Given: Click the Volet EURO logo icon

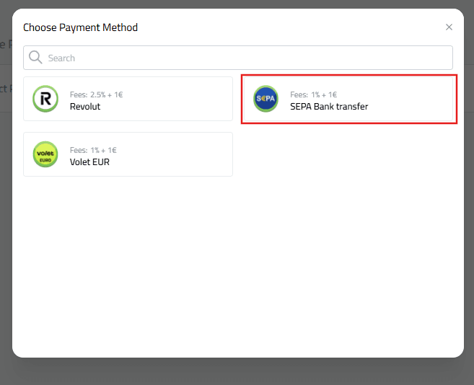Looking at the screenshot, I should [x=45, y=154].
